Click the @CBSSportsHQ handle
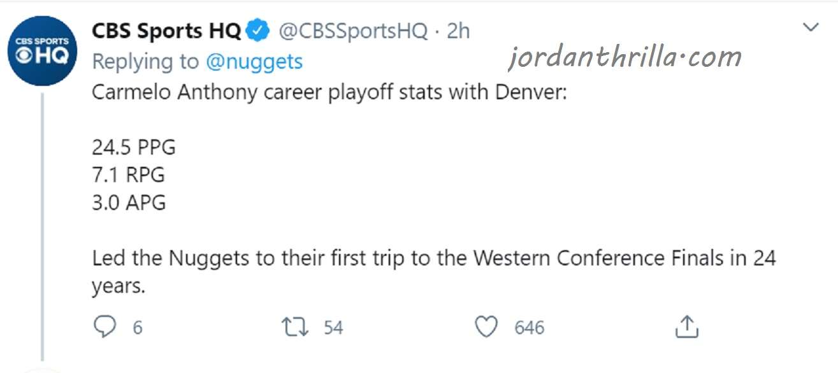The image size is (838, 373). tap(354, 31)
